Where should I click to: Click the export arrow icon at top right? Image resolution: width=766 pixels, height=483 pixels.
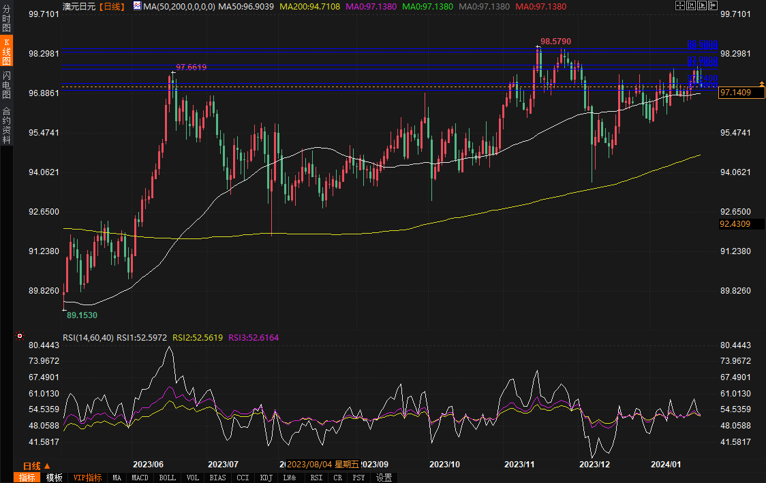[x=714, y=5]
